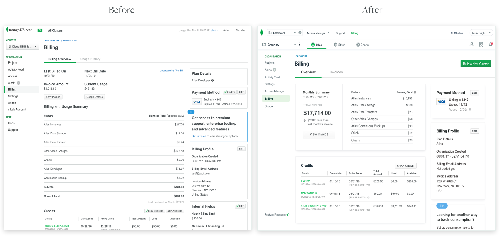
Task: Open Admin in Before top navigation
Action: pos(227,30)
